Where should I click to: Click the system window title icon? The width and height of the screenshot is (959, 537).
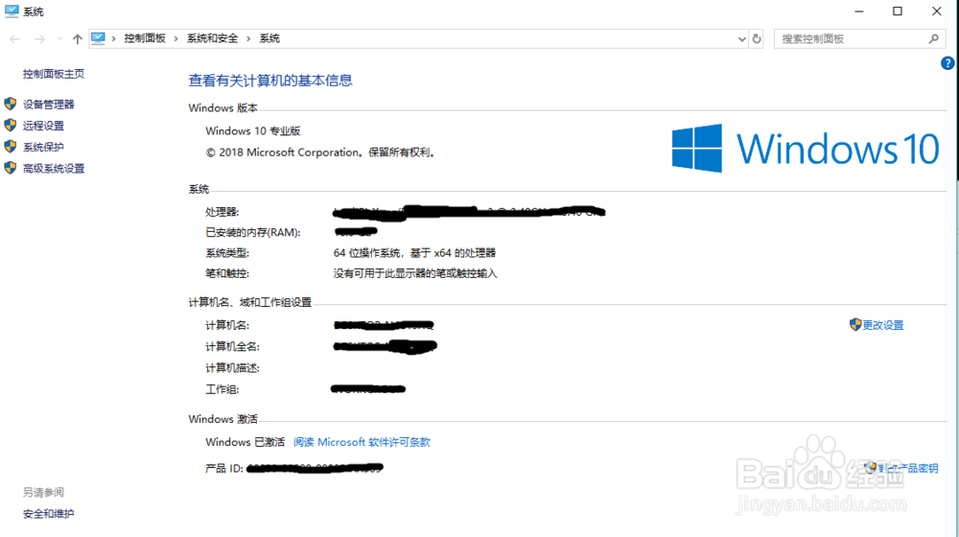tap(12, 11)
